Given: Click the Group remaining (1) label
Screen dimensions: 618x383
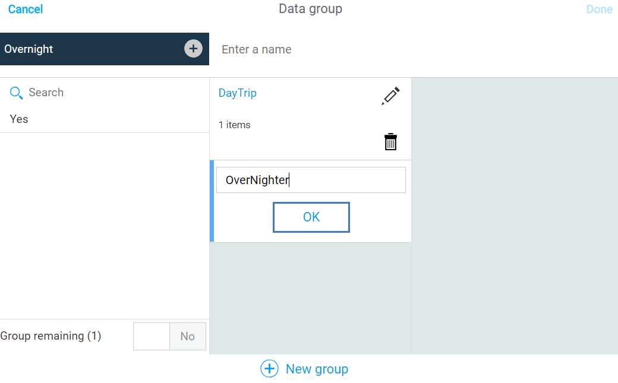Looking at the screenshot, I should click(51, 336).
